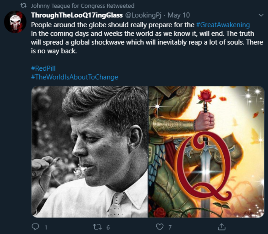Open the red Q sword artwork image
Image resolution: width=268 pixels, height=234 pixels.
tap(206, 152)
